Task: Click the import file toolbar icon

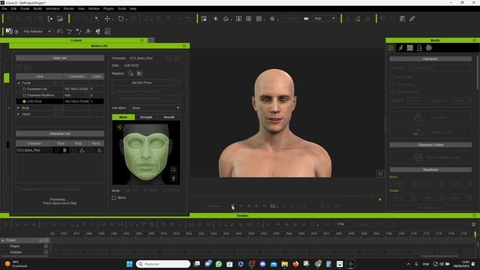Action: pos(50,19)
